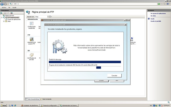The height and width of the screenshot is (107, 171).
Task: Open the Agrupar por Área dropdown
Action: coord(42,17)
